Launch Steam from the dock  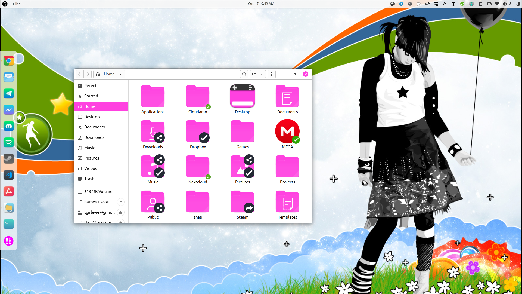click(9, 159)
